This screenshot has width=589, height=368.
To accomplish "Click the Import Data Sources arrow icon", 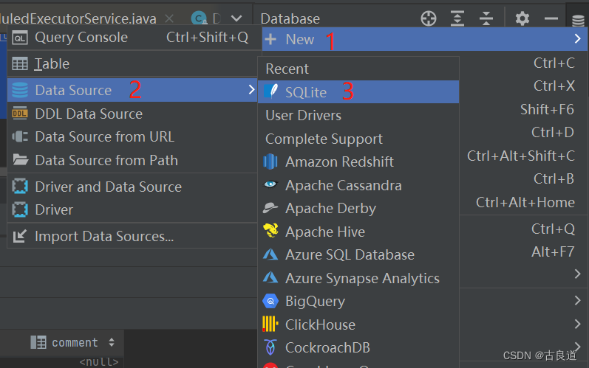I will point(19,236).
